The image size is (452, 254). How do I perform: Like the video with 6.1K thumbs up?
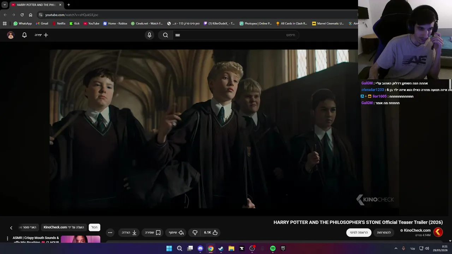tap(211, 232)
